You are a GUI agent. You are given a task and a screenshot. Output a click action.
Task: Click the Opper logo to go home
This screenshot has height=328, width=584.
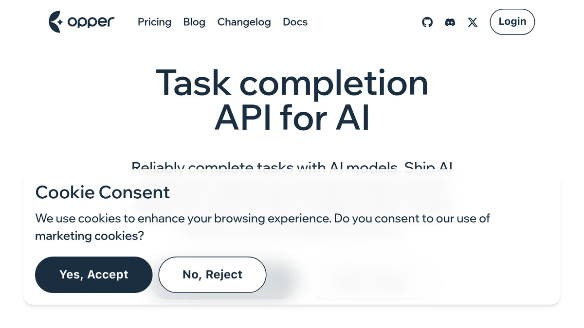click(x=81, y=22)
